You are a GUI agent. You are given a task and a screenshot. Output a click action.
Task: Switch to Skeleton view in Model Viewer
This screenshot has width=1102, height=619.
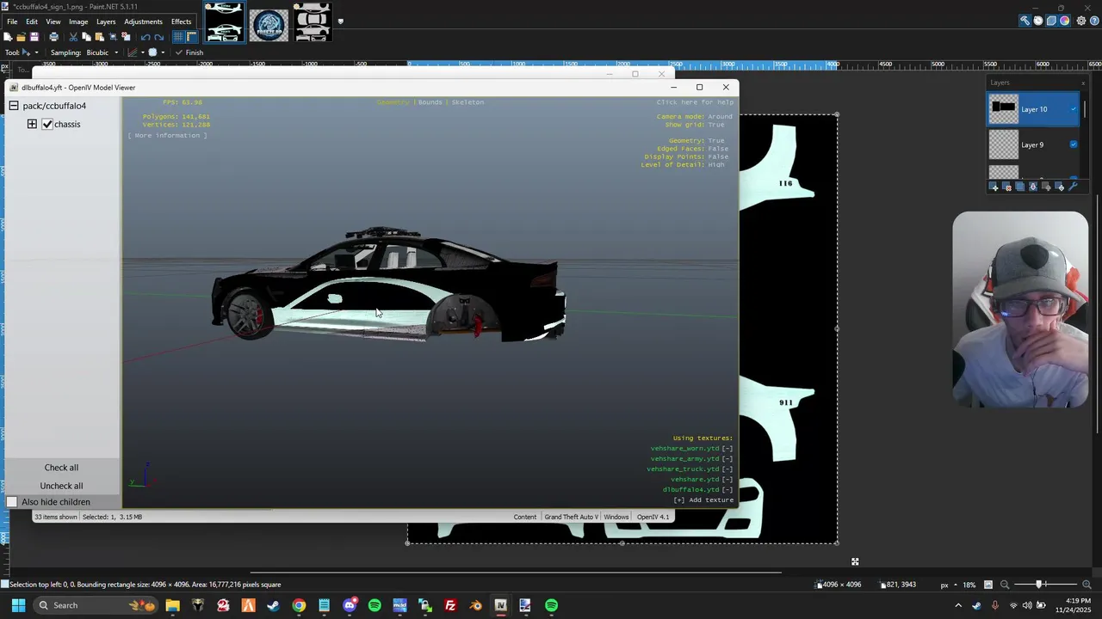(x=467, y=102)
